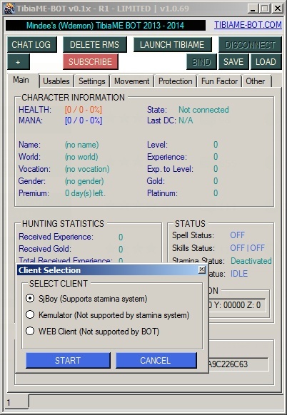This screenshot has height=415, width=287.
Task: Click the 'Exp. to Level:' label
Action: click(x=170, y=169)
